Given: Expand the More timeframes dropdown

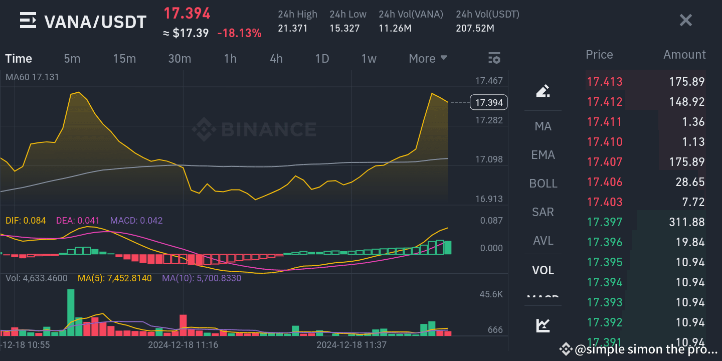Looking at the screenshot, I should [427, 58].
